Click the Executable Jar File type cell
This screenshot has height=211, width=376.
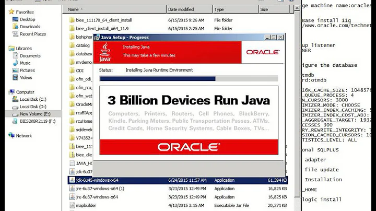point(232,205)
